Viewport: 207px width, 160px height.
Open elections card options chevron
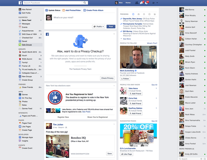pyautogui.click(x=114, y=86)
